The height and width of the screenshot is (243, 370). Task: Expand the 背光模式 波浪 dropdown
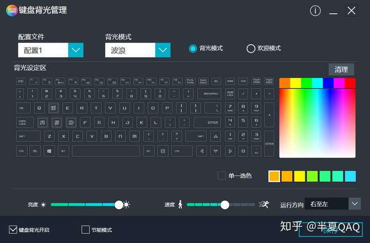coord(163,50)
